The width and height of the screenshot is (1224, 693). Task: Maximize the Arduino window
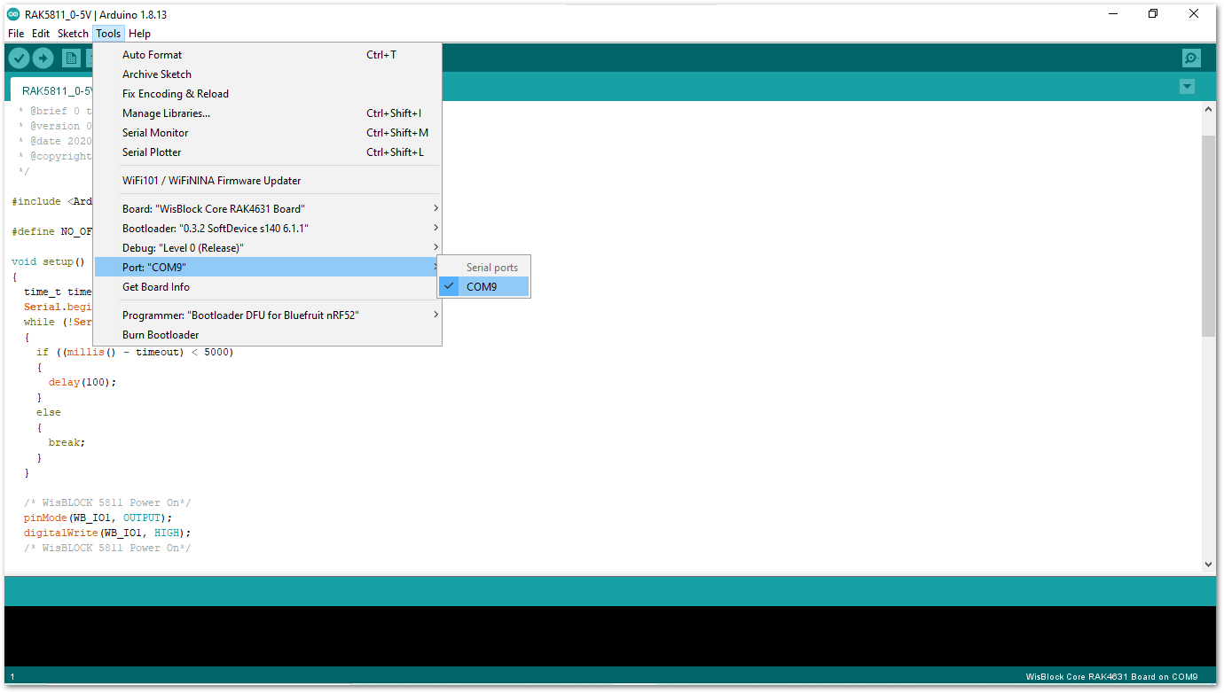1153,14
